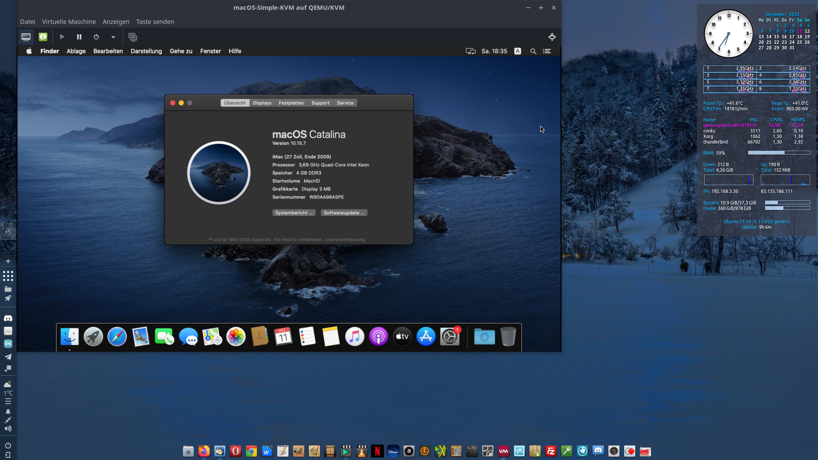Click the Music app icon in dock
Screen dimensions: 818x460
point(354,337)
